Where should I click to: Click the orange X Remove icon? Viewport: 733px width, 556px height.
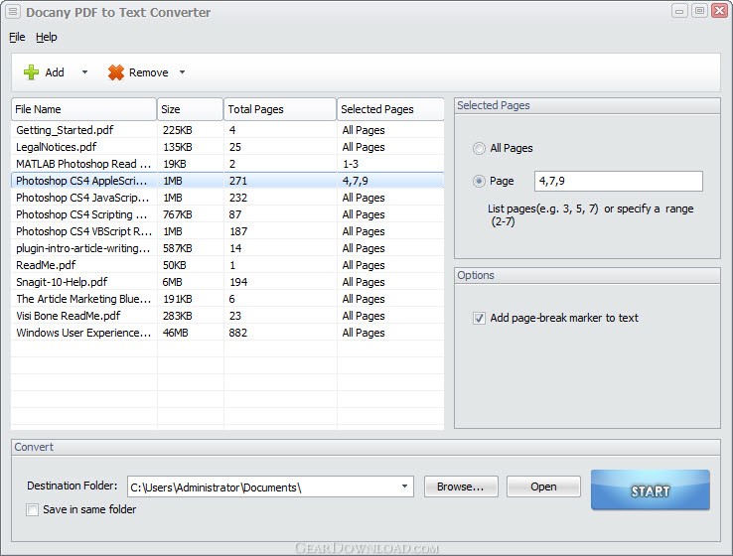[x=116, y=72]
